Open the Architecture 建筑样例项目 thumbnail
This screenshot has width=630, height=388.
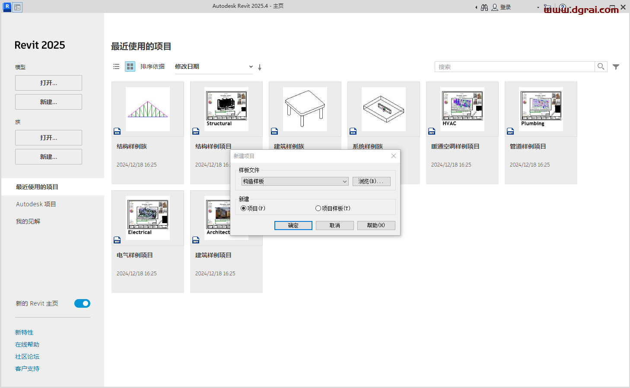[217, 218]
